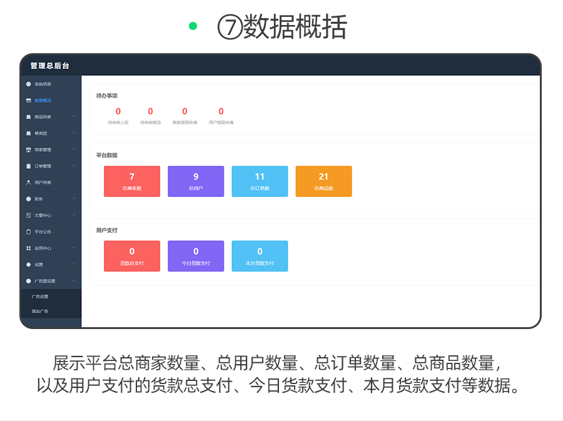Click the orange 总商品数 card

tap(323, 181)
